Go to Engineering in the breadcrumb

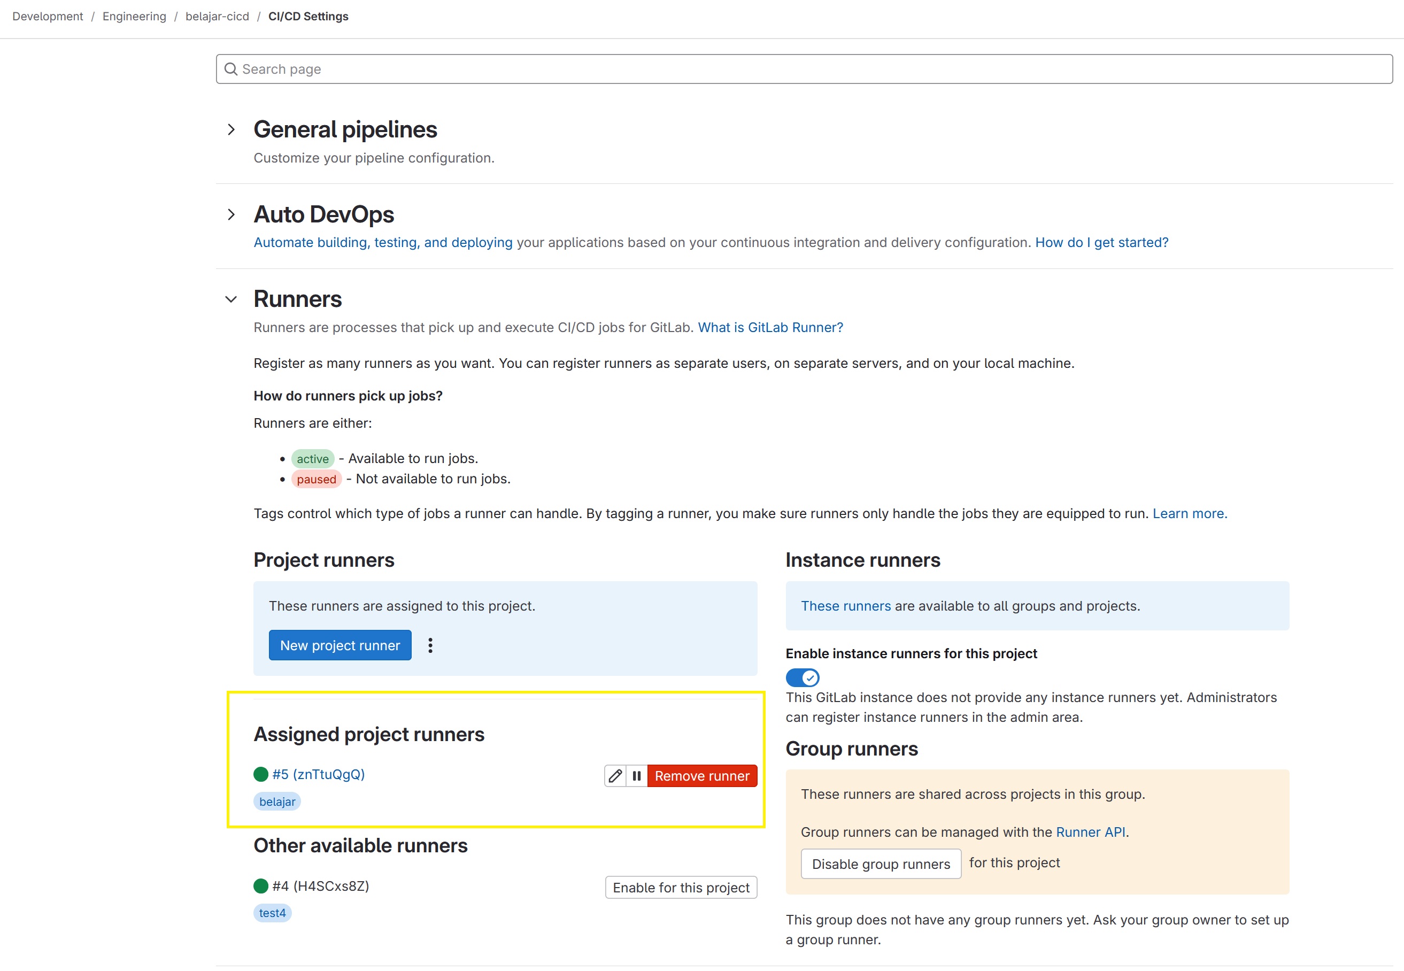[134, 17]
